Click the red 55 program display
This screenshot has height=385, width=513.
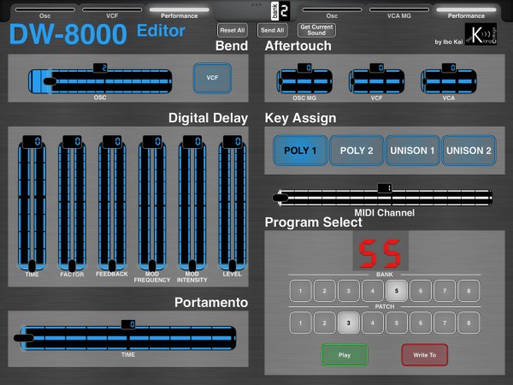point(380,252)
